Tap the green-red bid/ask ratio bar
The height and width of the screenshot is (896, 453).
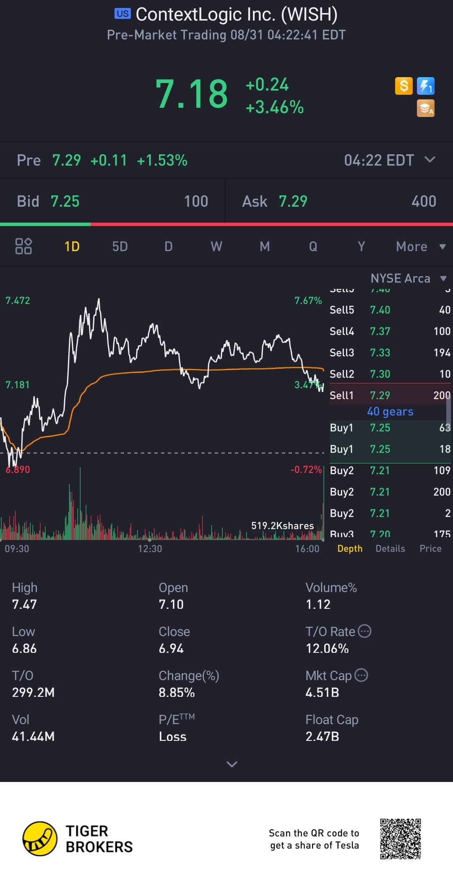click(x=226, y=224)
